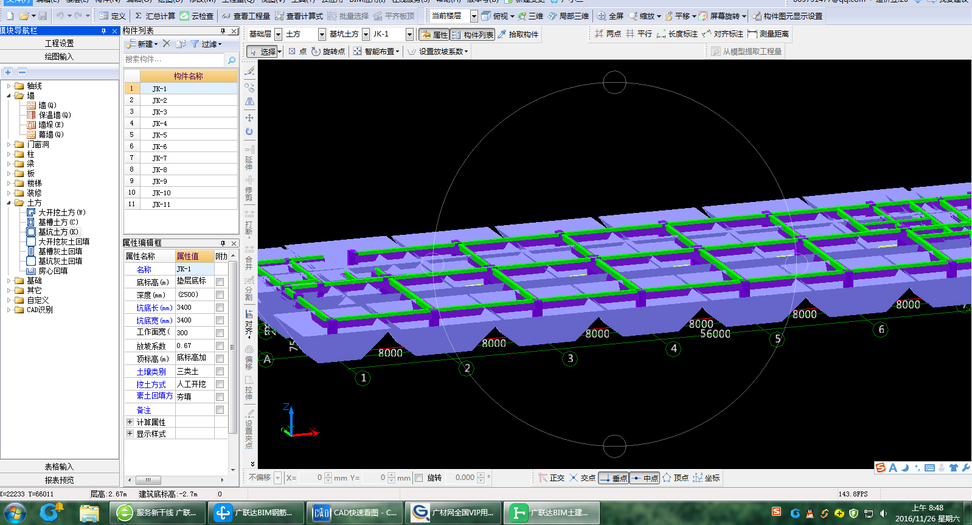Toggle checkbox for 坑底长 row

[220, 307]
